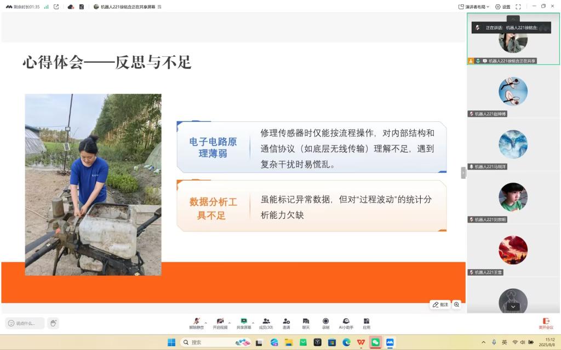
Task: Click the 说点什么 message input field
Action: tap(25, 323)
